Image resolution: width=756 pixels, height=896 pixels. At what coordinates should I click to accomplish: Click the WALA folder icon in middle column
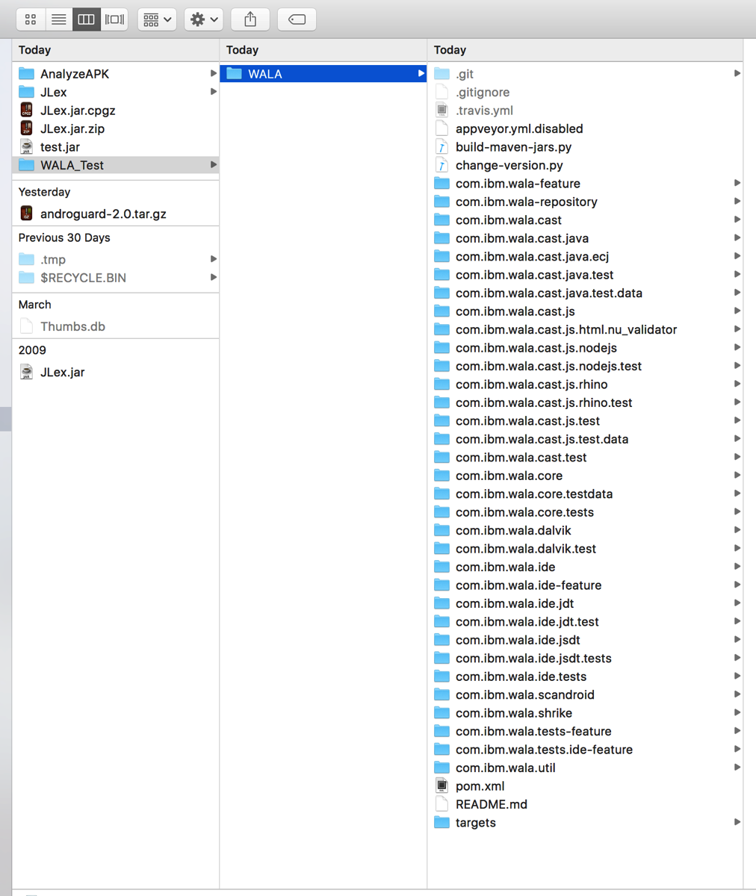coord(235,73)
